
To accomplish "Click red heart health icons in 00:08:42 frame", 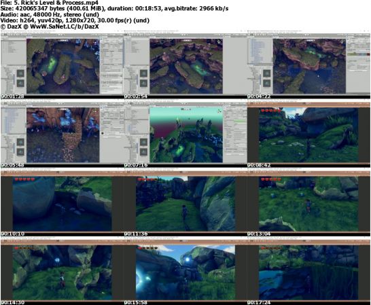I will pos(270,111).
